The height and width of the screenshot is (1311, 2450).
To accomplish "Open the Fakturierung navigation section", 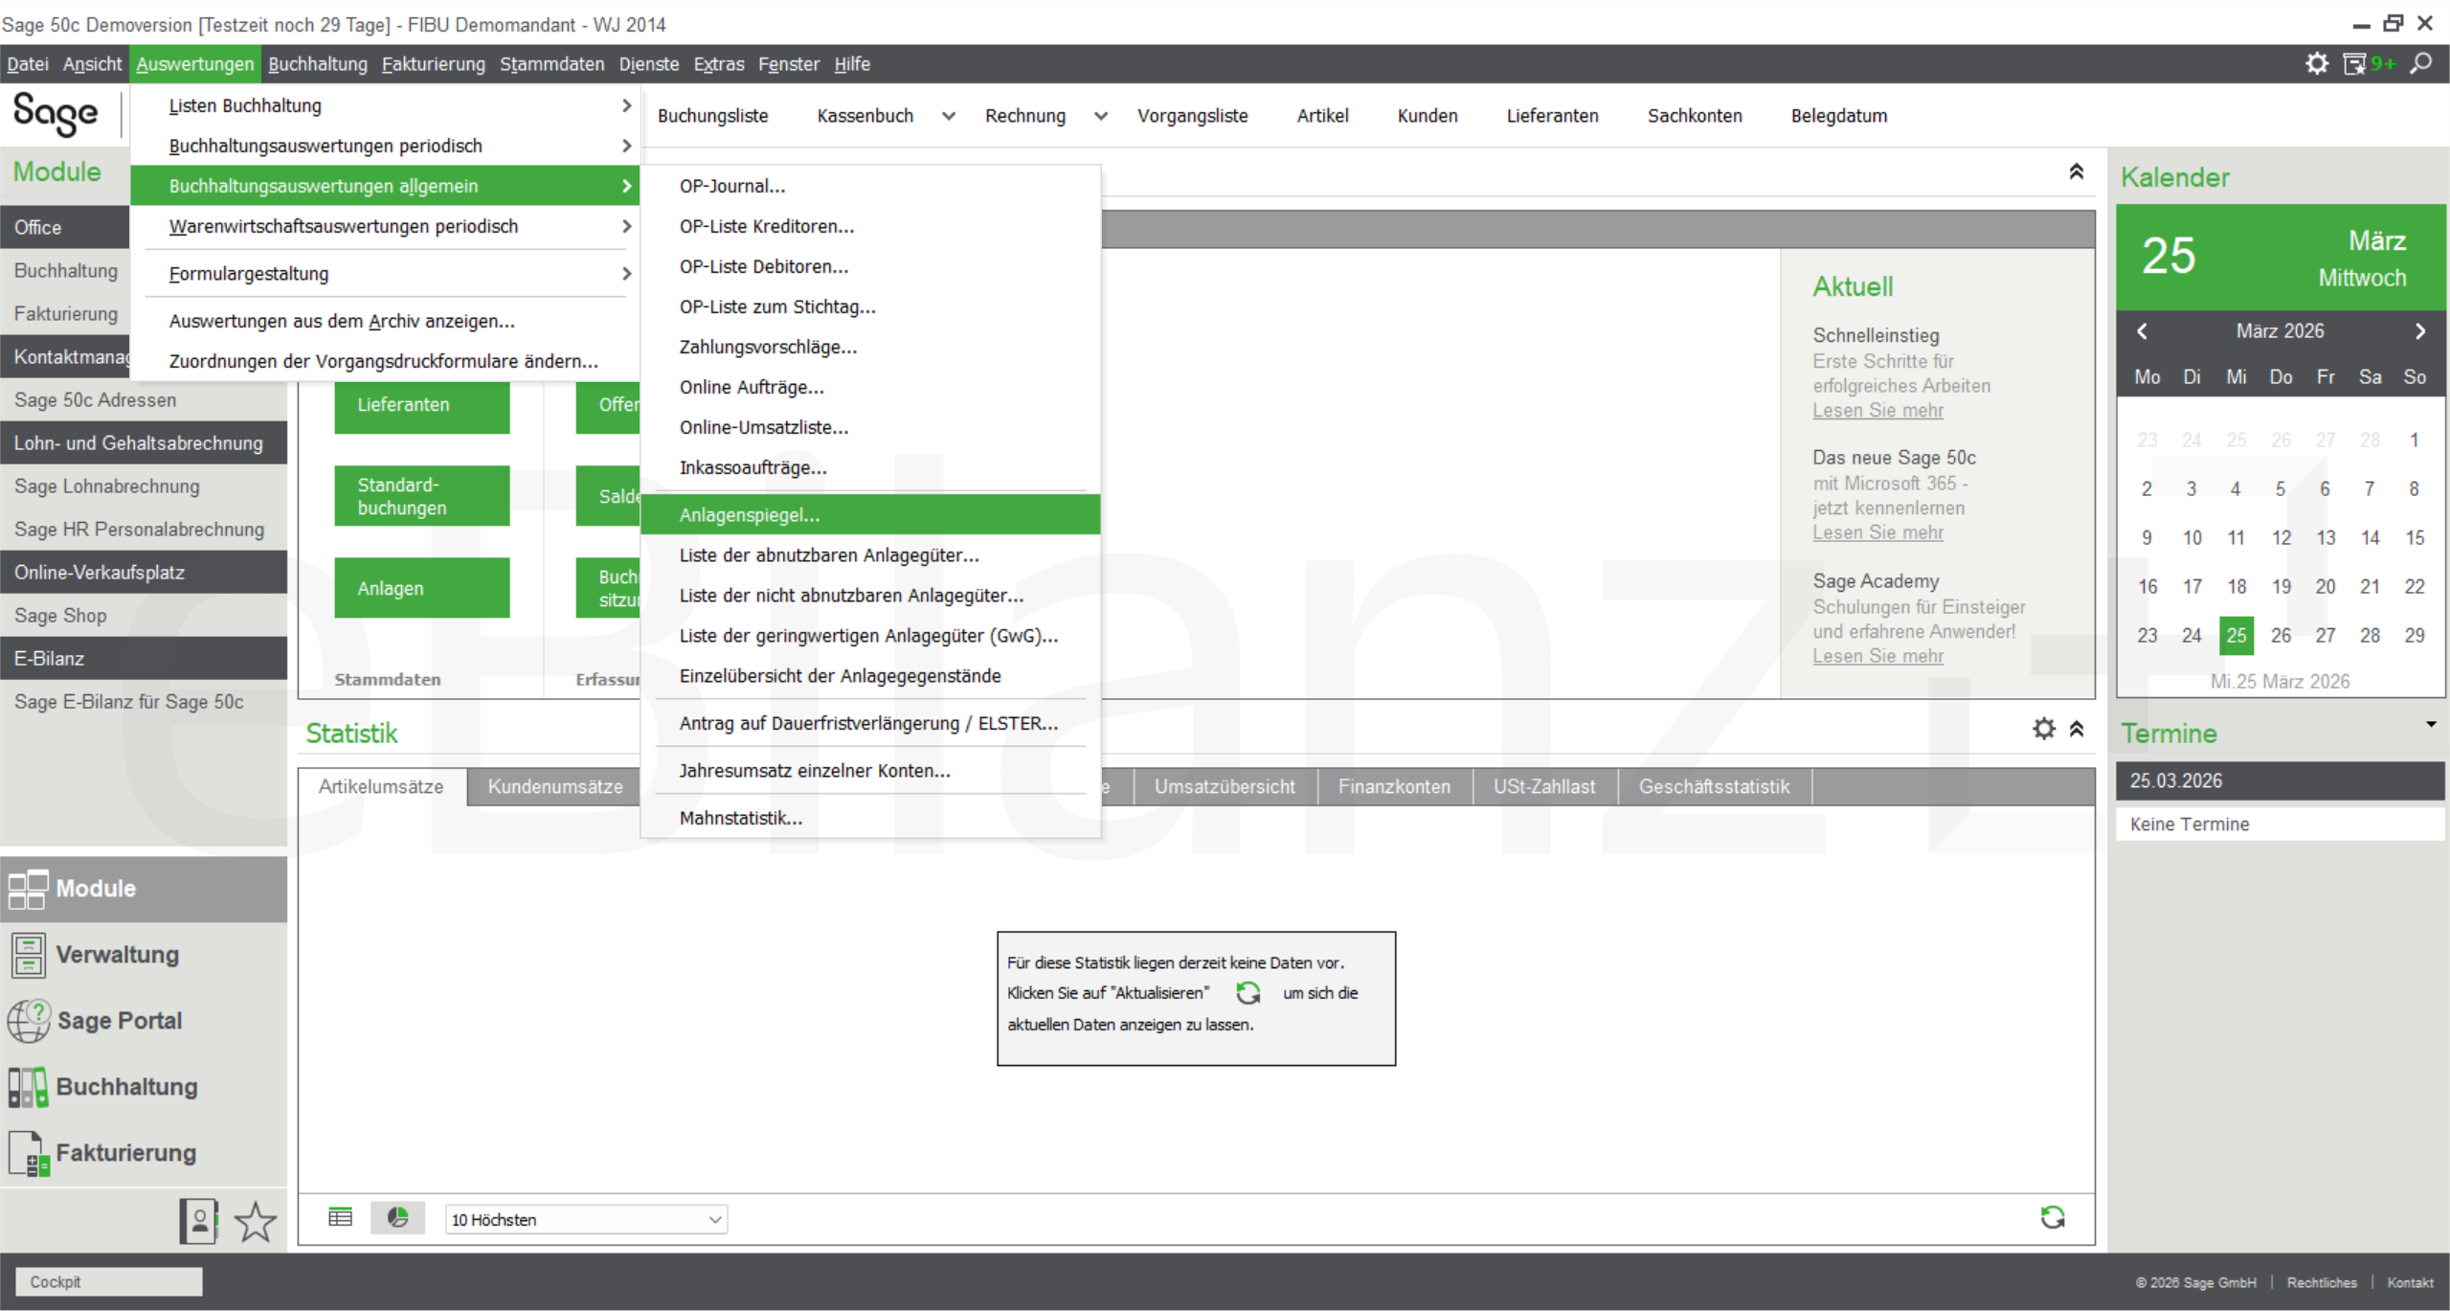I will [x=144, y=1153].
